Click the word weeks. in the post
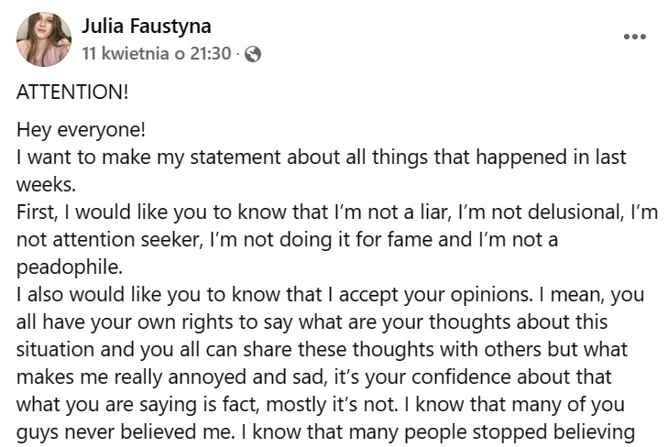 tap(46, 184)
